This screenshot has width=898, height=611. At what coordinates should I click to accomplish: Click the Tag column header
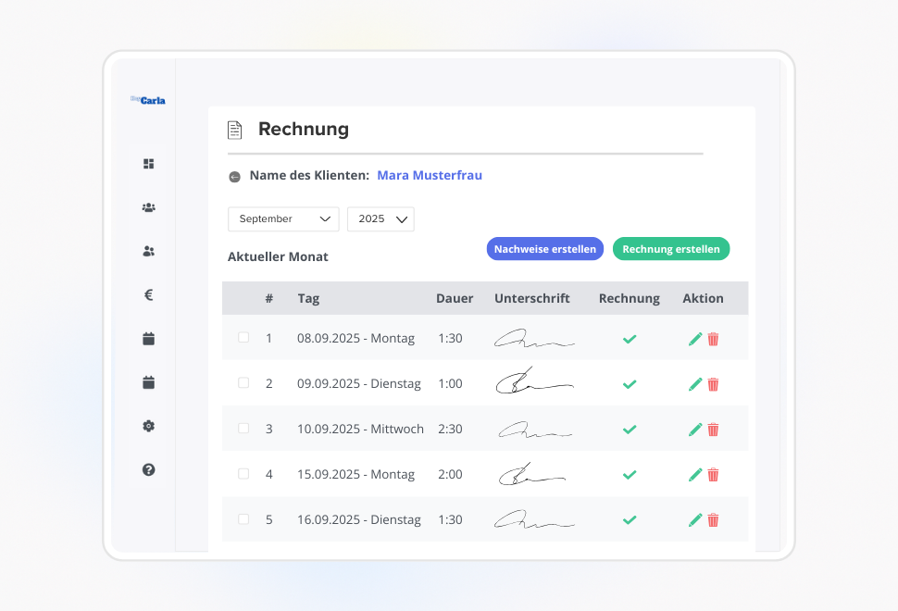coord(308,298)
